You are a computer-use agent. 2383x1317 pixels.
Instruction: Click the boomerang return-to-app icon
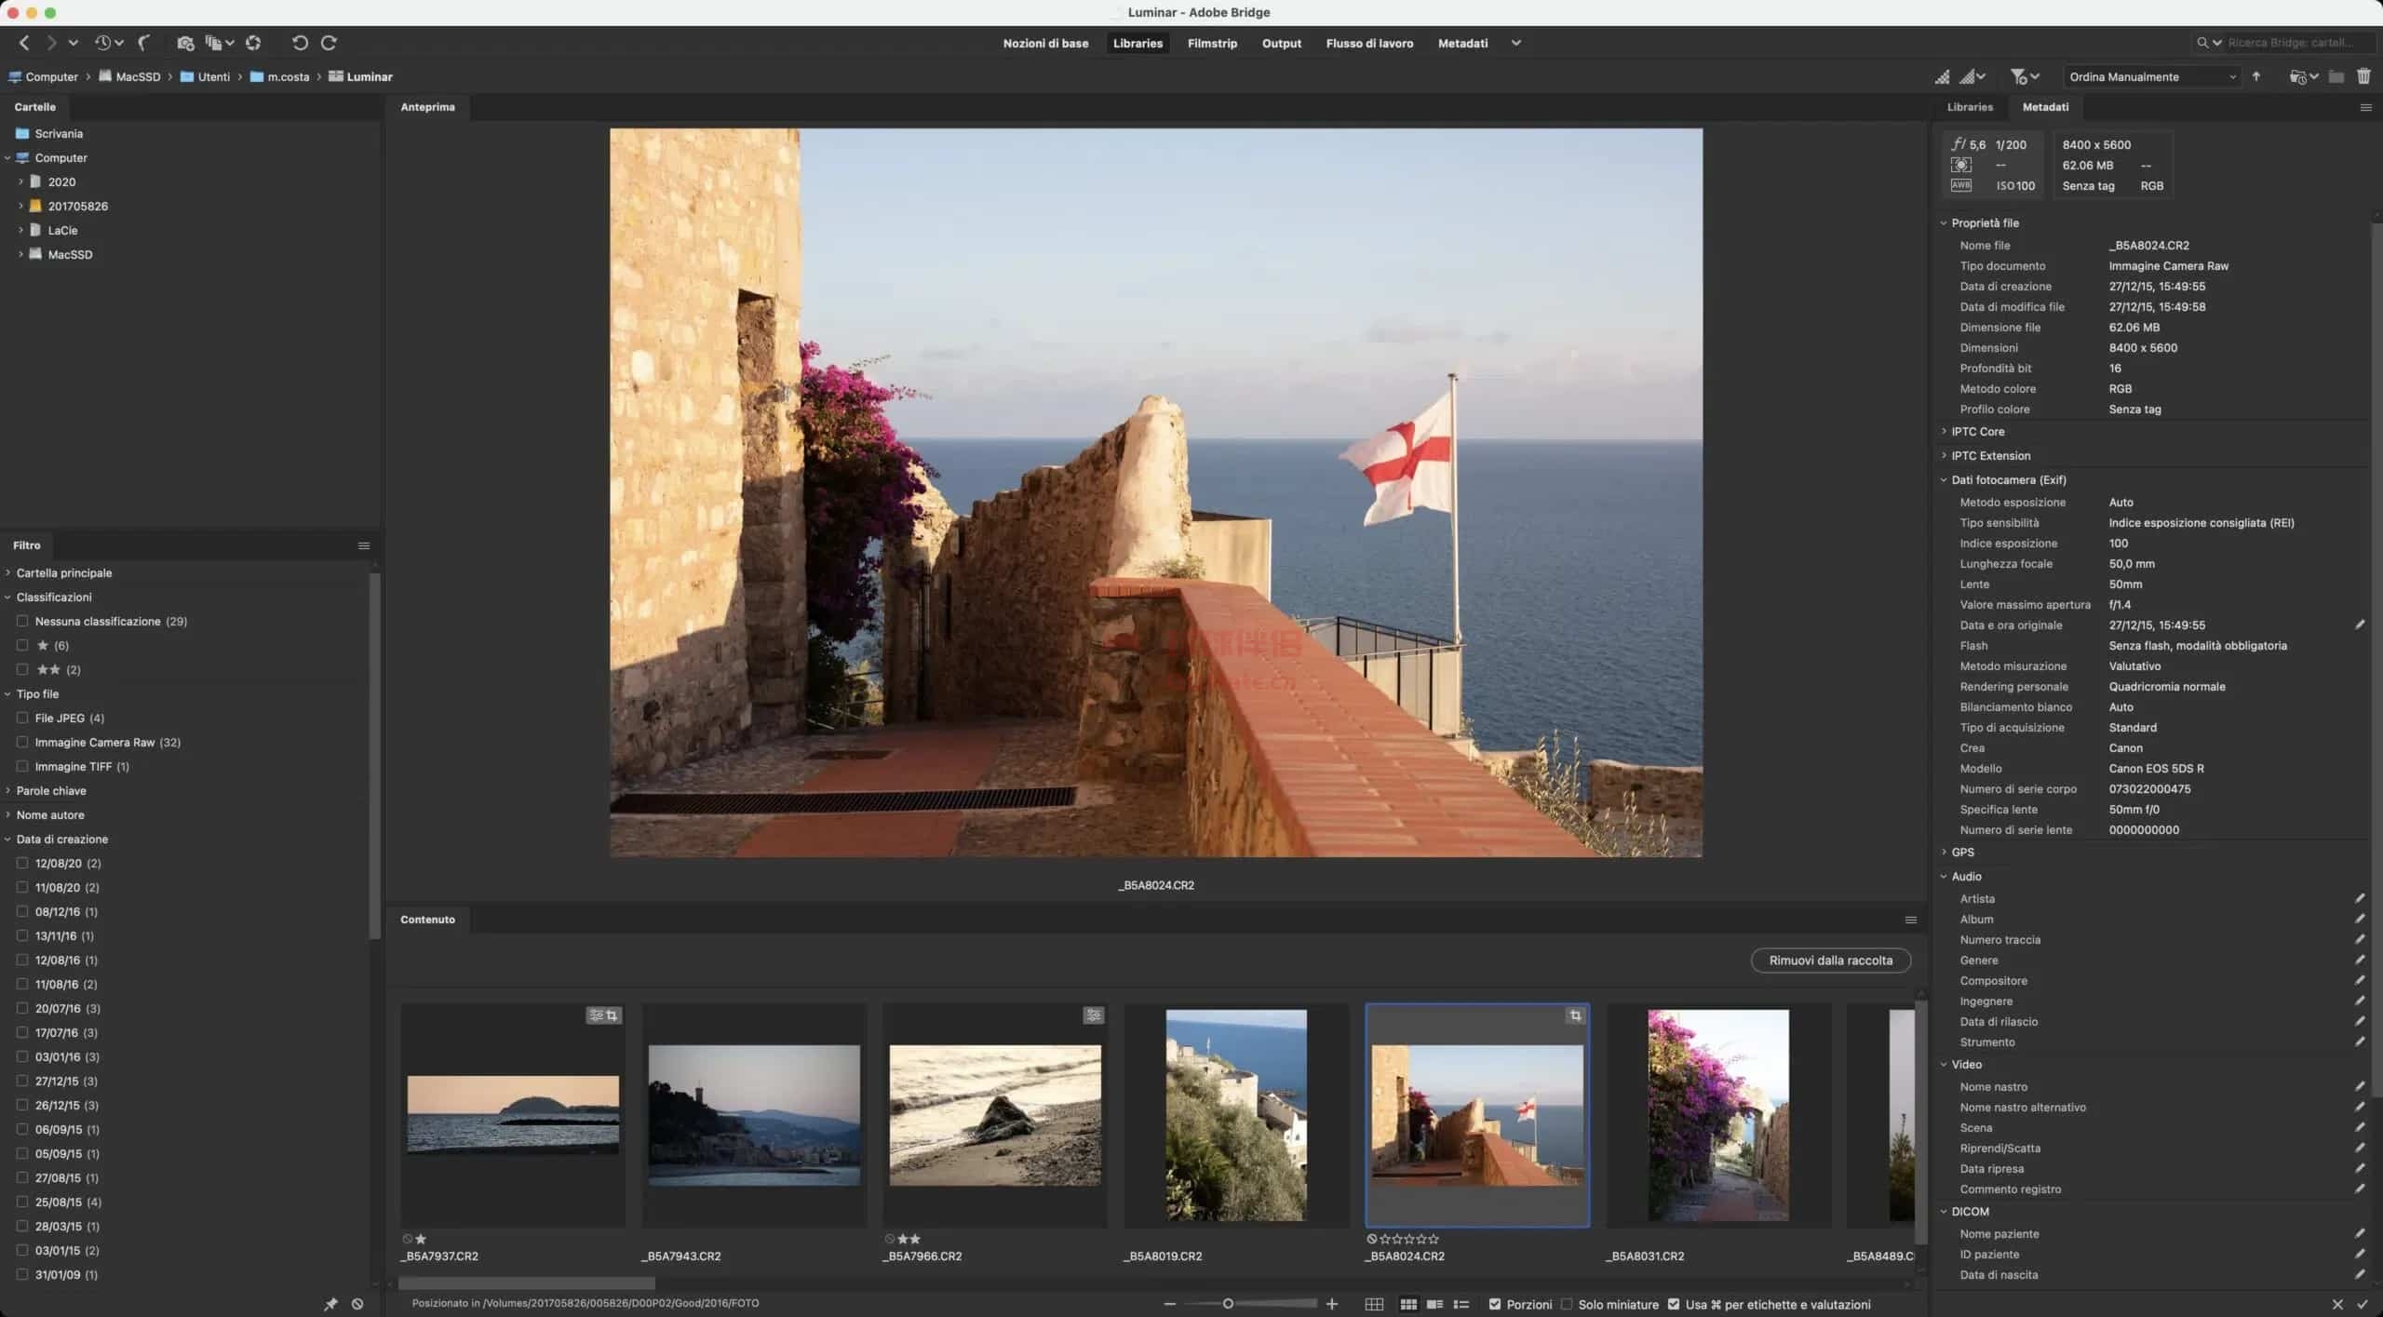pyautogui.click(x=144, y=43)
